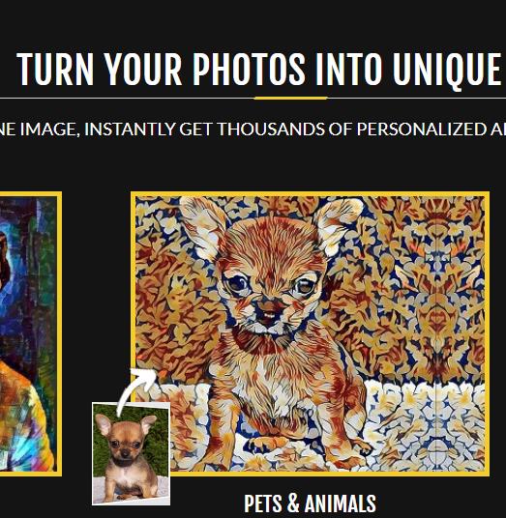Viewport: 506px width, 518px height.
Task: Select the stylized puppy artwork image
Action: [310, 333]
